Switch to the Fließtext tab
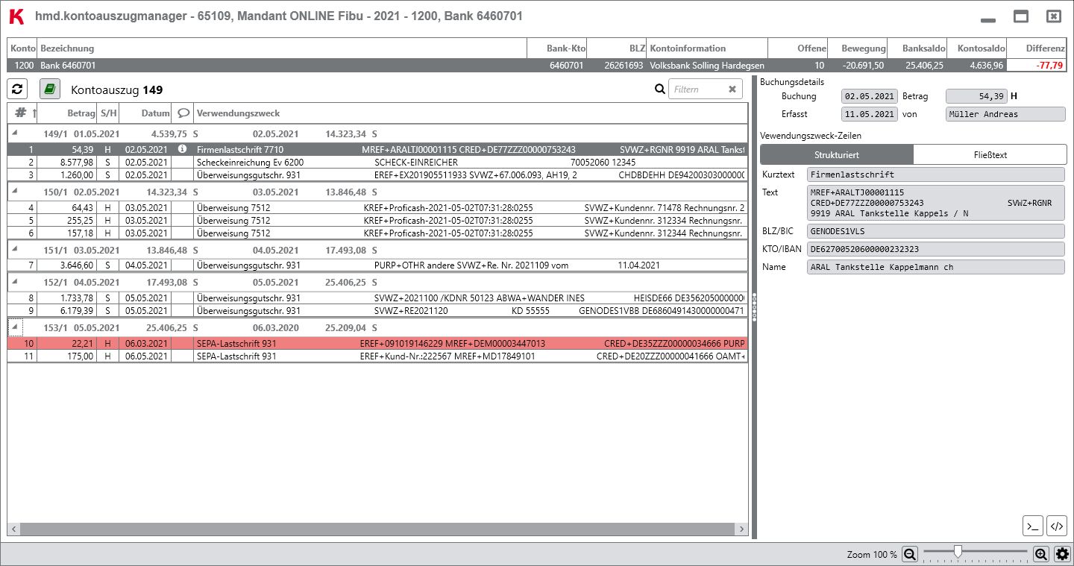Screen dimensions: 1074x566 (x=990, y=155)
